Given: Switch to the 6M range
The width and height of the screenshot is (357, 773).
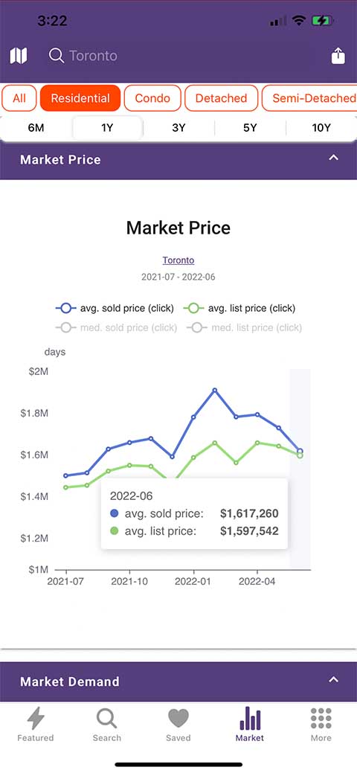Looking at the screenshot, I should pos(36,128).
